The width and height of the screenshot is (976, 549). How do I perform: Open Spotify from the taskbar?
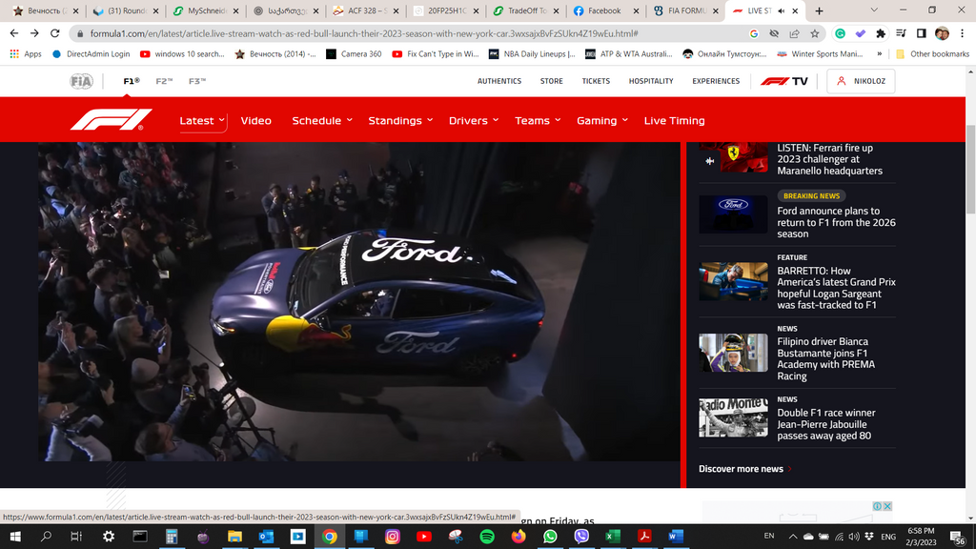click(x=487, y=537)
